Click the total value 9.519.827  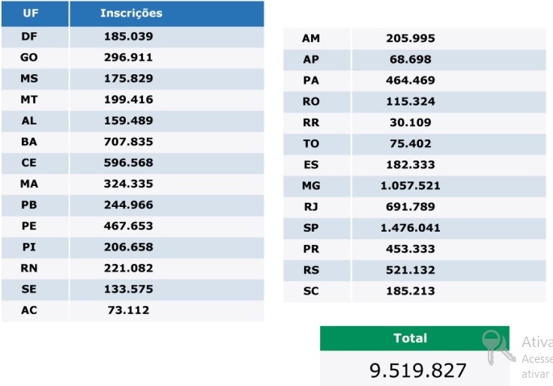(418, 370)
